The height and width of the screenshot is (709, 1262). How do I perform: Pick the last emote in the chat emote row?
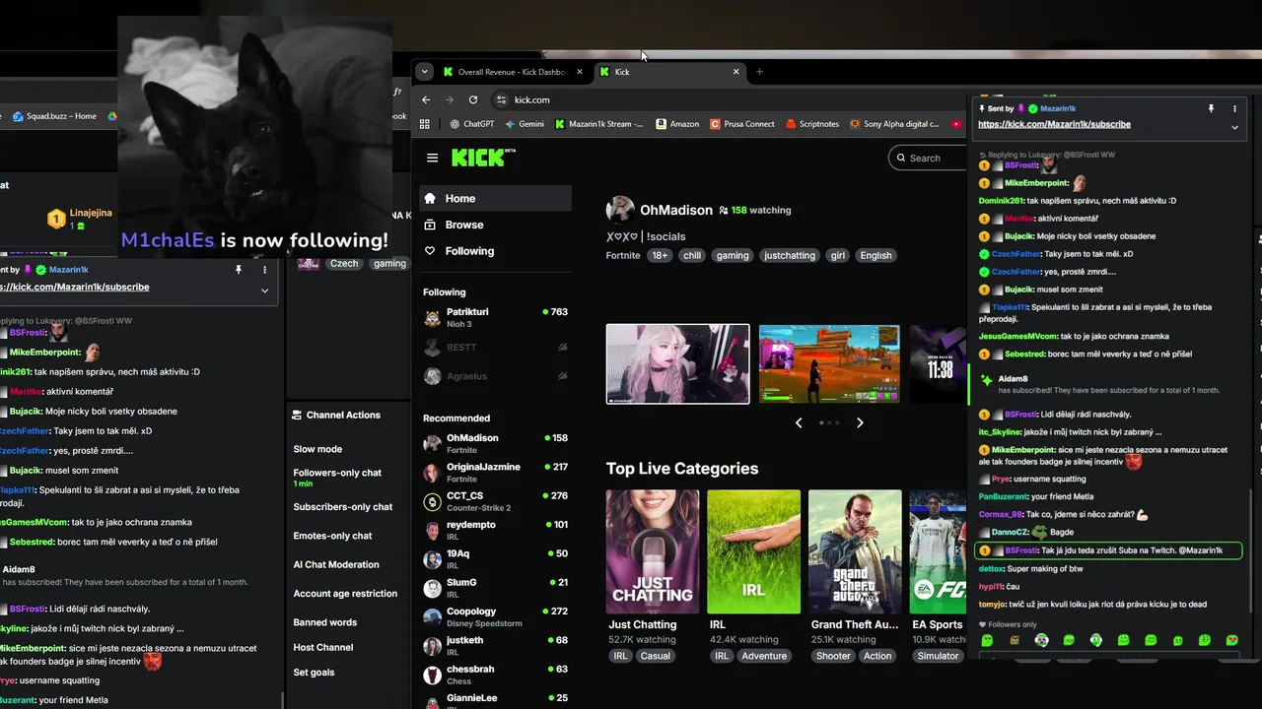[1231, 640]
